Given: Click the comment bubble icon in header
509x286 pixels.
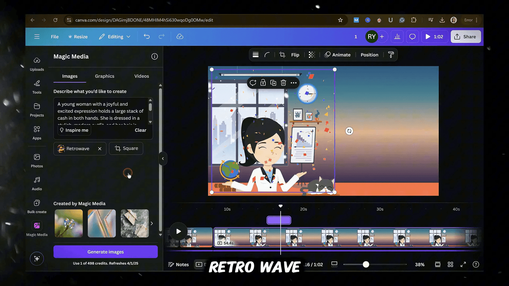Looking at the screenshot, I should [x=412, y=37].
